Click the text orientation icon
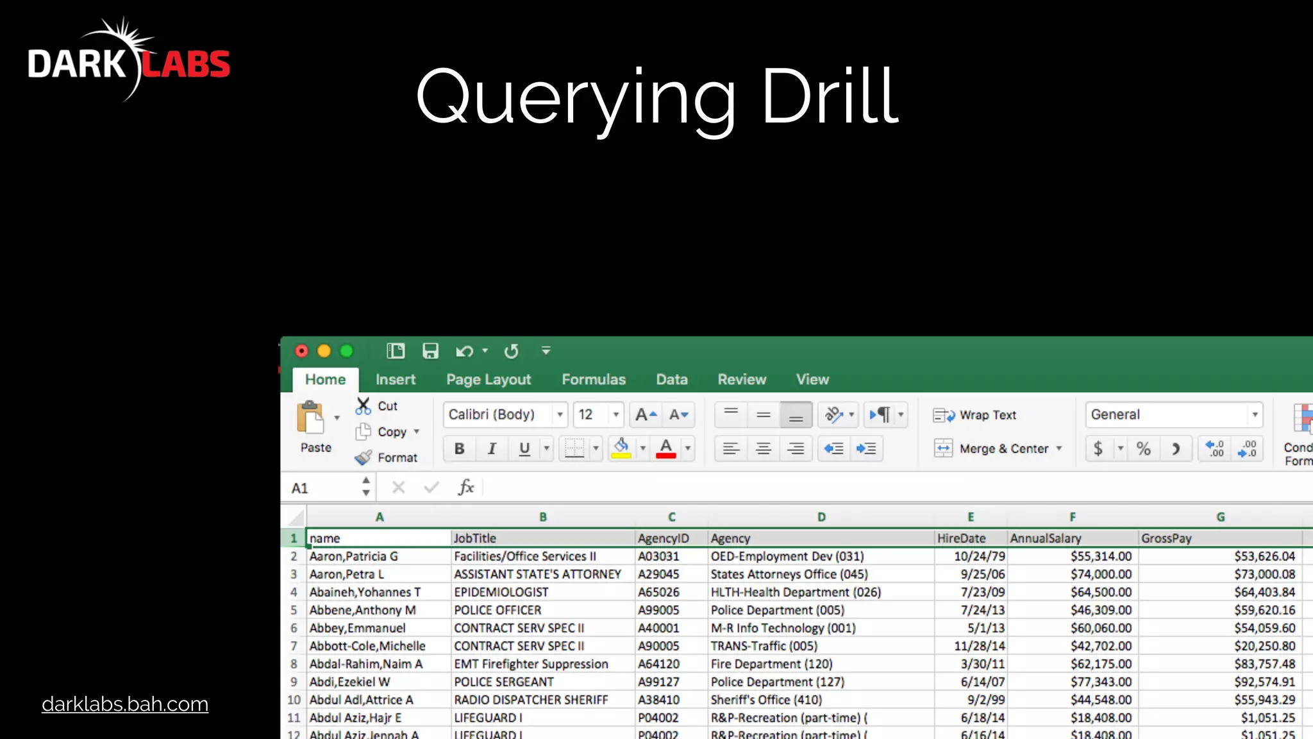The height and width of the screenshot is (739, 1313). (833, 414)
